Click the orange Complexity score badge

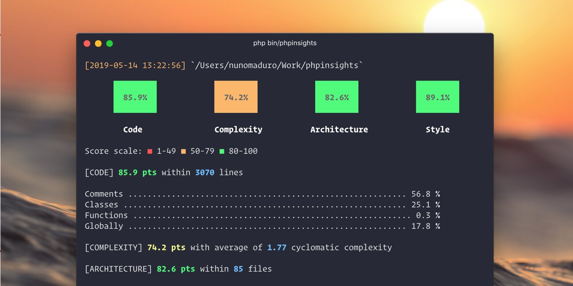click(x=236, y=97)
